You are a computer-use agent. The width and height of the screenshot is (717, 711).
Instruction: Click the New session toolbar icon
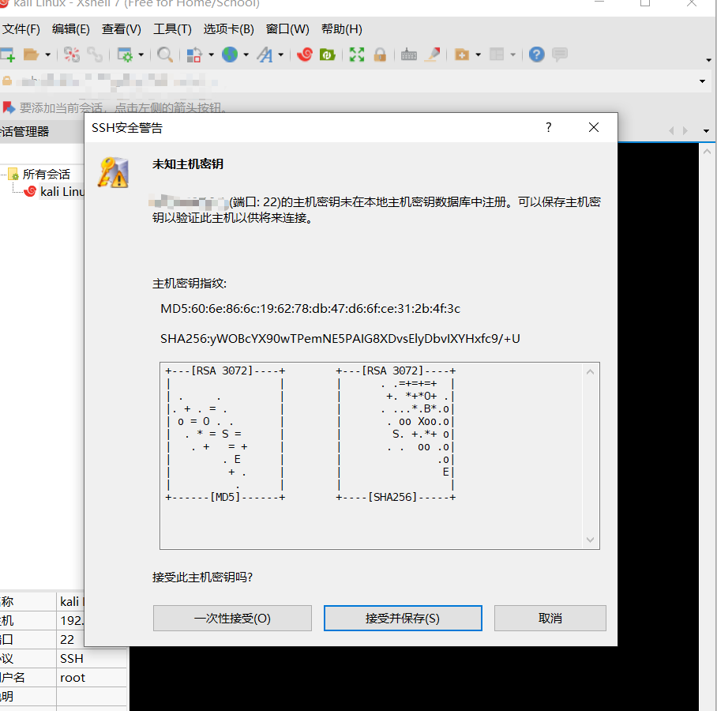(8, 55)
